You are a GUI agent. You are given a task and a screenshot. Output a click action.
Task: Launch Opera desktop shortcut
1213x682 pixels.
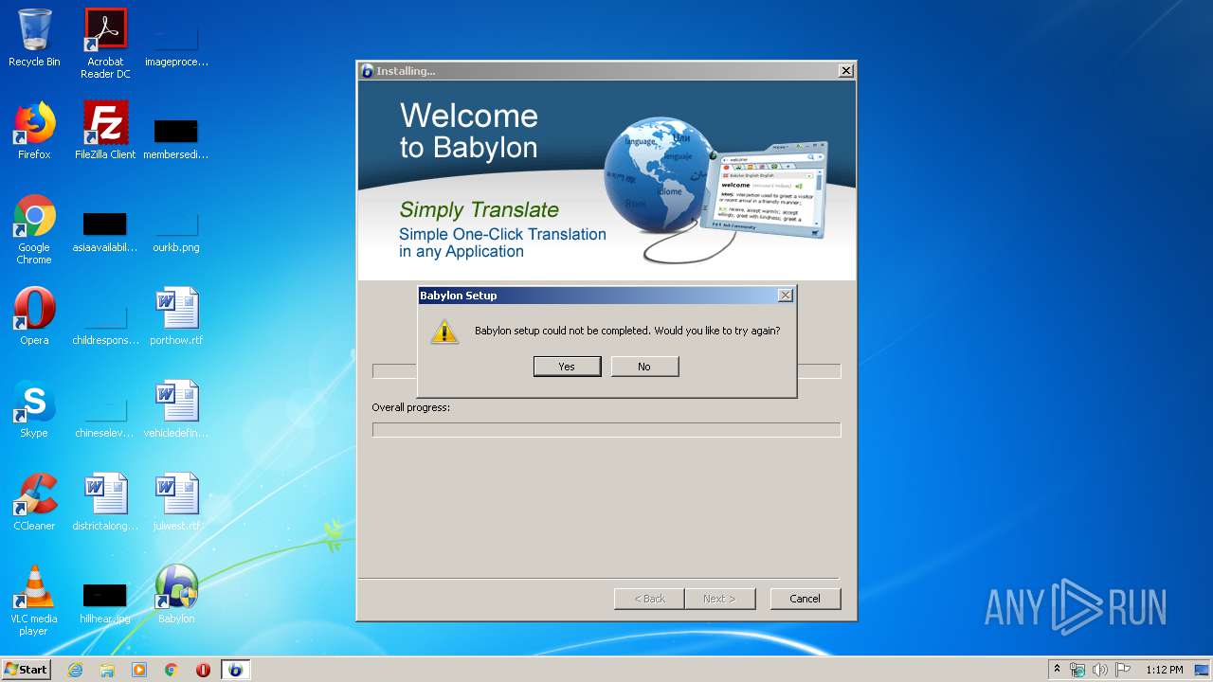(x=34, y=316)
